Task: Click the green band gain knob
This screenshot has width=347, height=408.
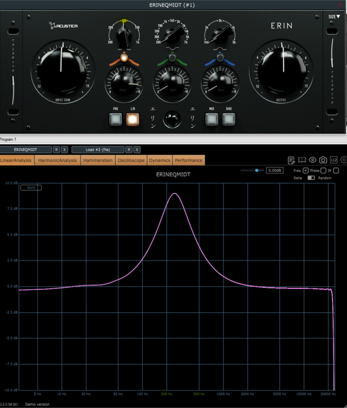Action: pos(172,84)
